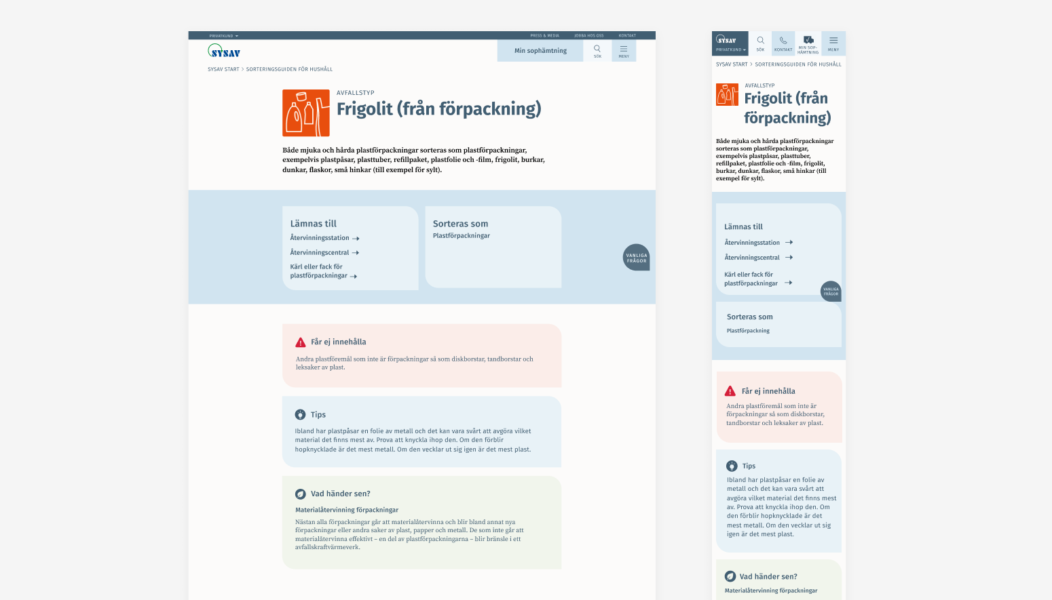Open the desktop Kärl eller fack för plastförpackningar link
Screen dimensions: 1052x600
pos(323,271)
